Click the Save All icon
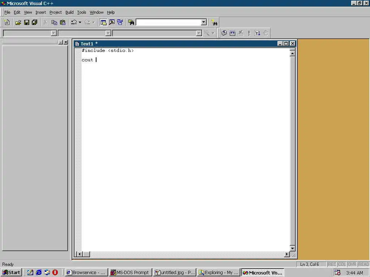Image resolution: width=370 pixels, height=277 pixels. [x=35, y=22]
